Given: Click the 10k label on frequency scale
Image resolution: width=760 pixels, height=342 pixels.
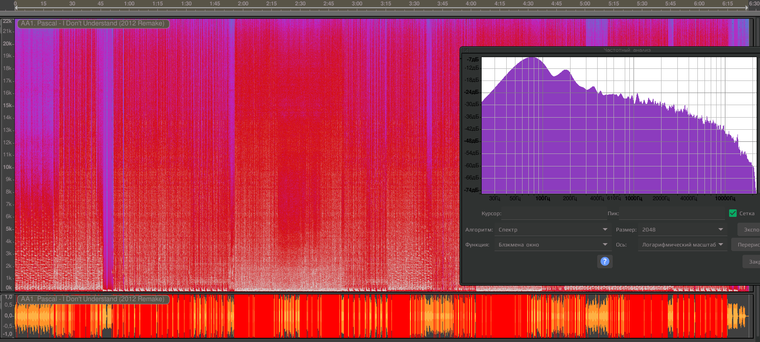Looking at the screenshot, I should coord(8,167).
